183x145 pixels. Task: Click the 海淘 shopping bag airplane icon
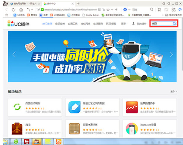tap(17, 129)
